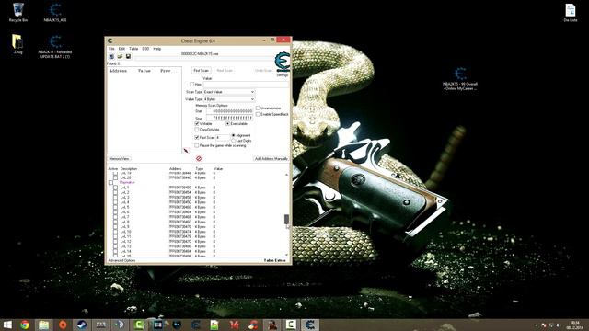
Task: Toggle the purple group header checkbox
Action: tap(110, 182)
